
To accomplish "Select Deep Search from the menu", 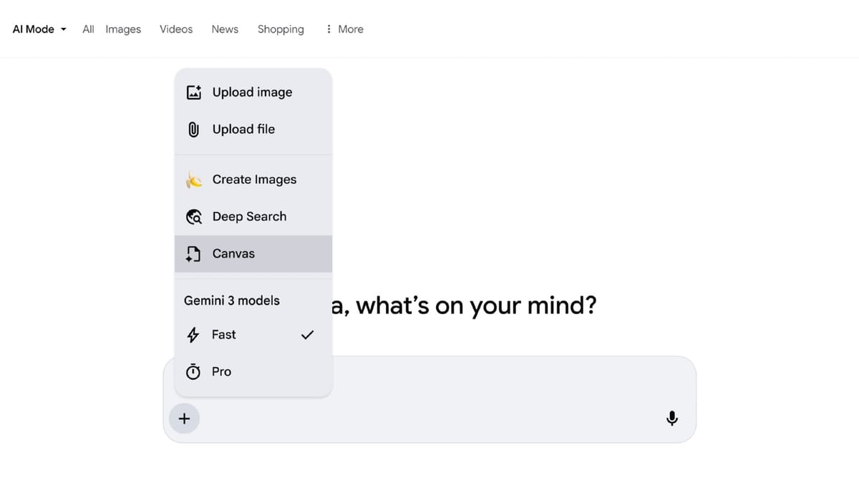I will click(249, 216).
